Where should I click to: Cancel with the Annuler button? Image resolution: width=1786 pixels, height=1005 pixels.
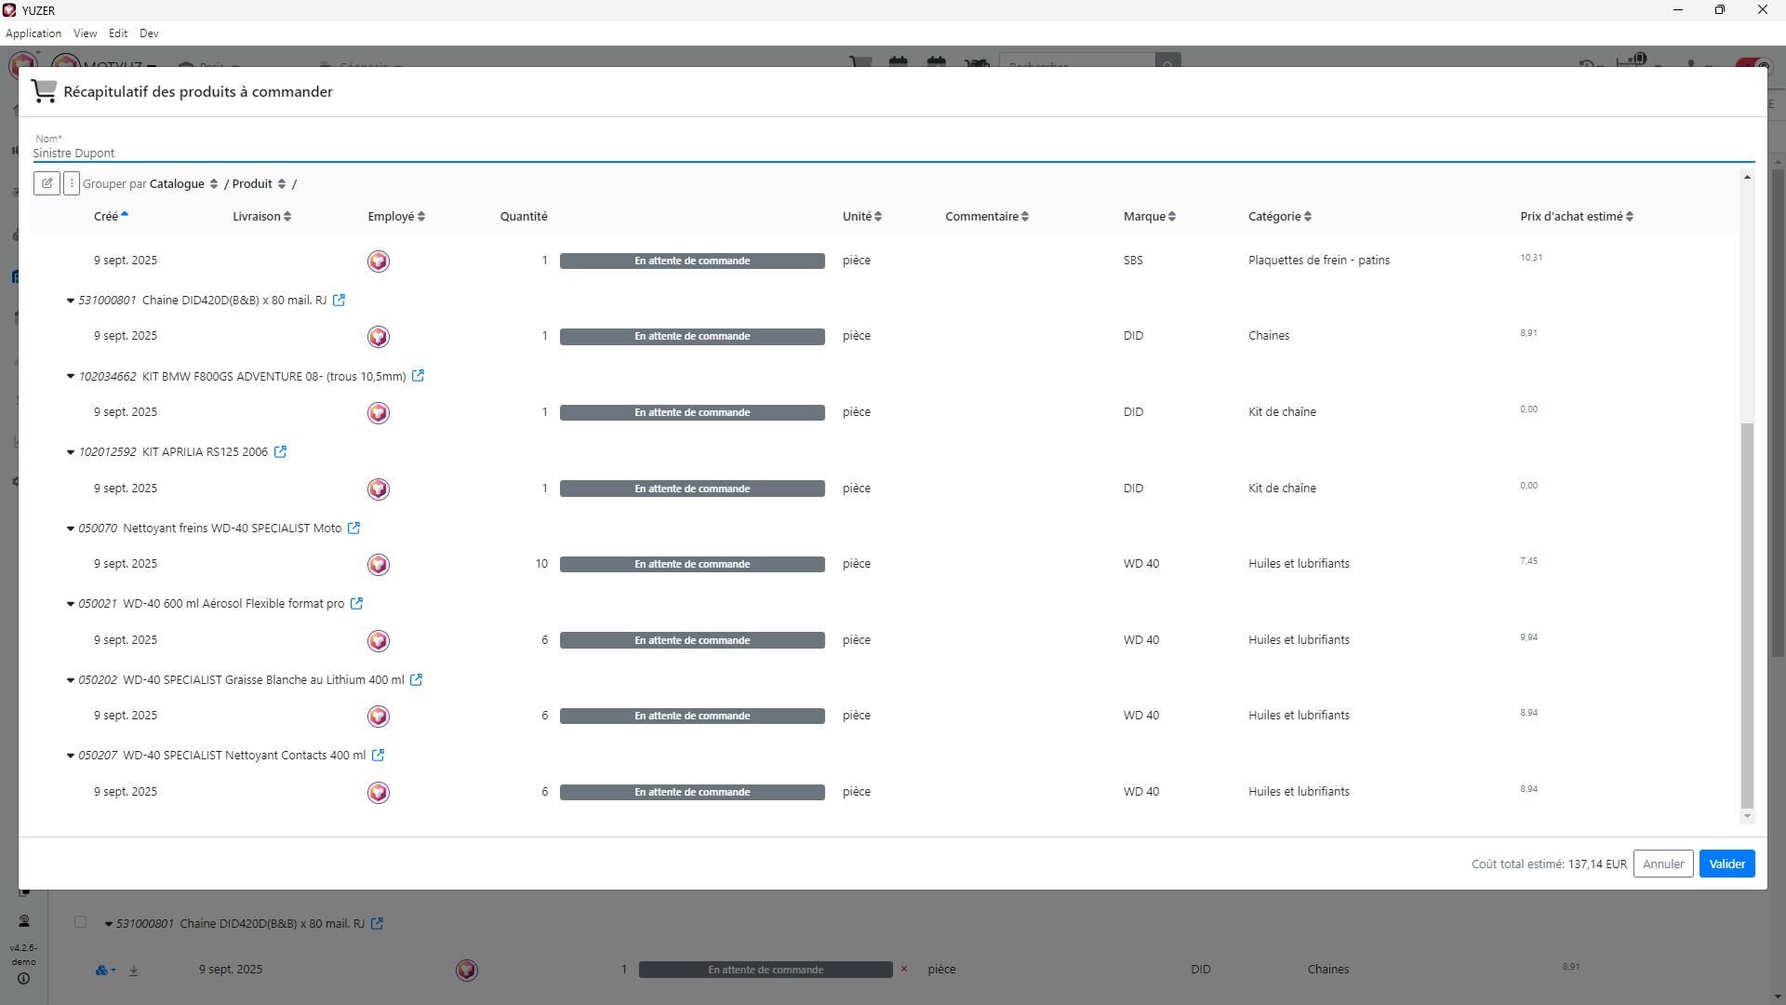(x=1662, y=864)
